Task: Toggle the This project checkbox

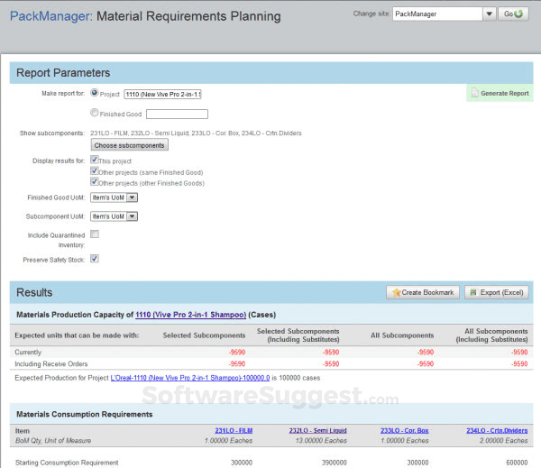Action: [x=95, y=160]
